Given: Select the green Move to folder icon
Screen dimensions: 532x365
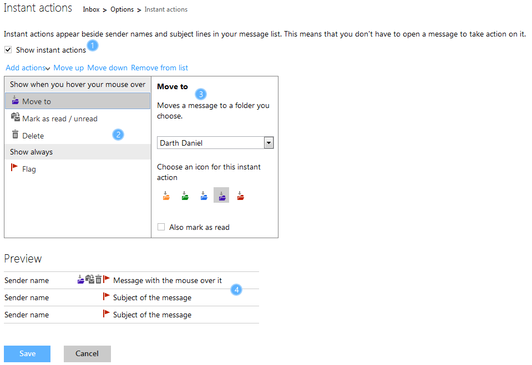Looking at the screenshot, I should coord(185,195).
